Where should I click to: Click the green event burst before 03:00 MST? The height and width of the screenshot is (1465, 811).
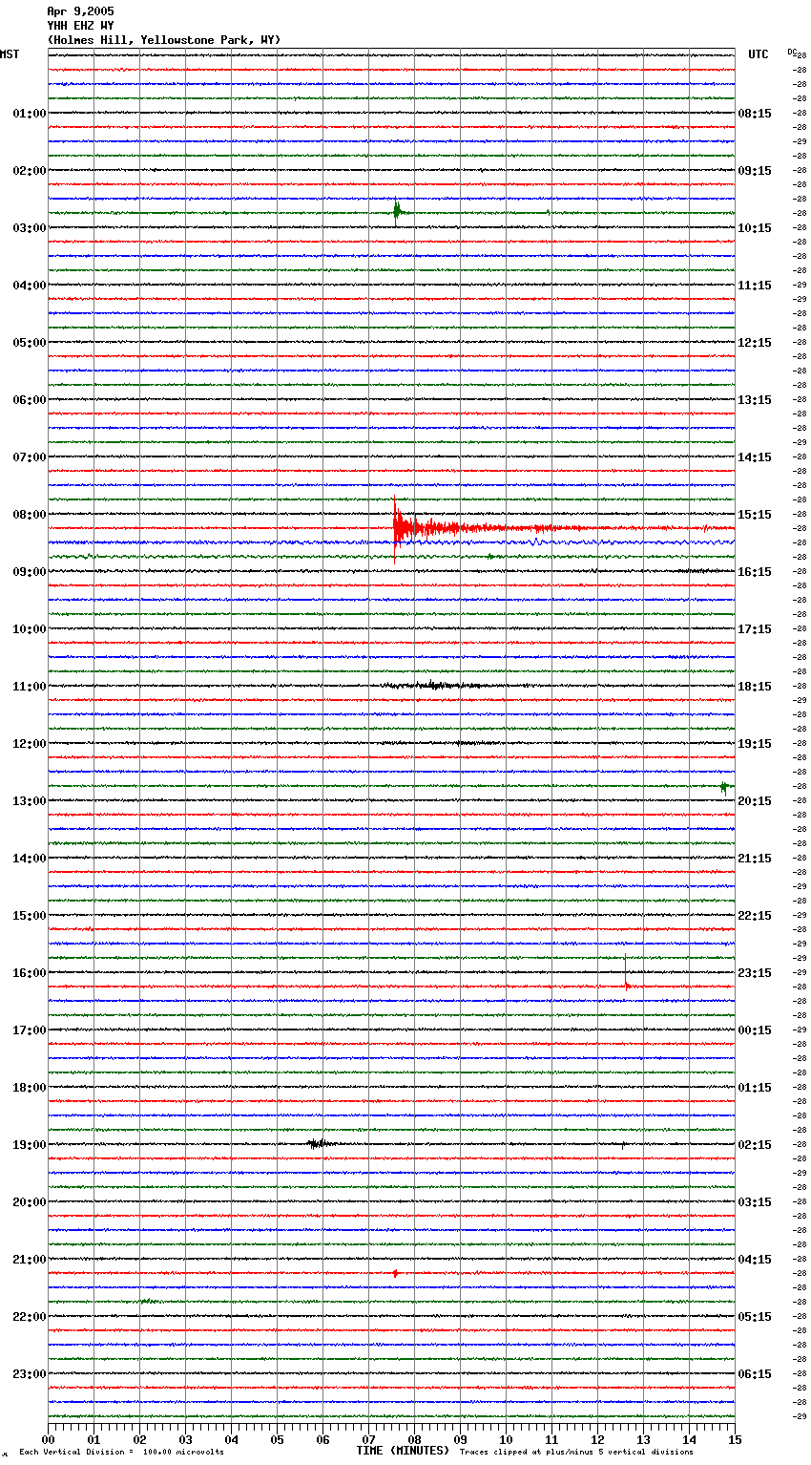pyautogui.click(x=397, y=212)
